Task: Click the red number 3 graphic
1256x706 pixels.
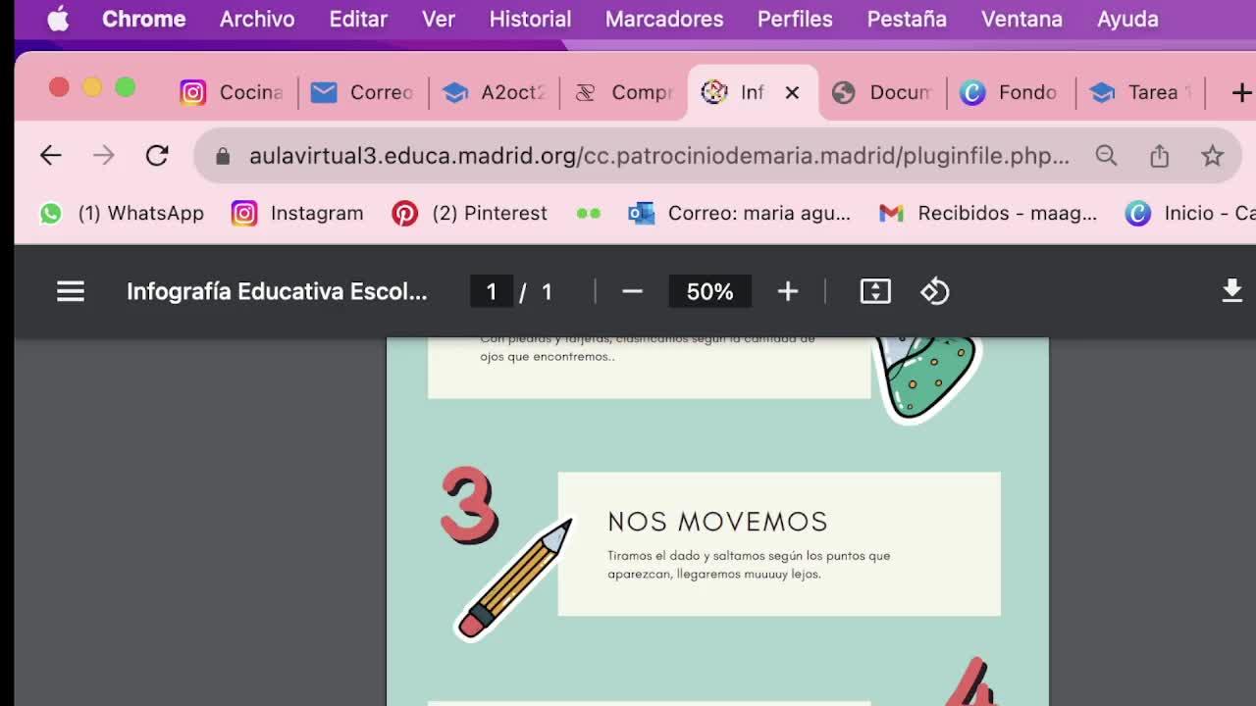Action: click(469, 505)
